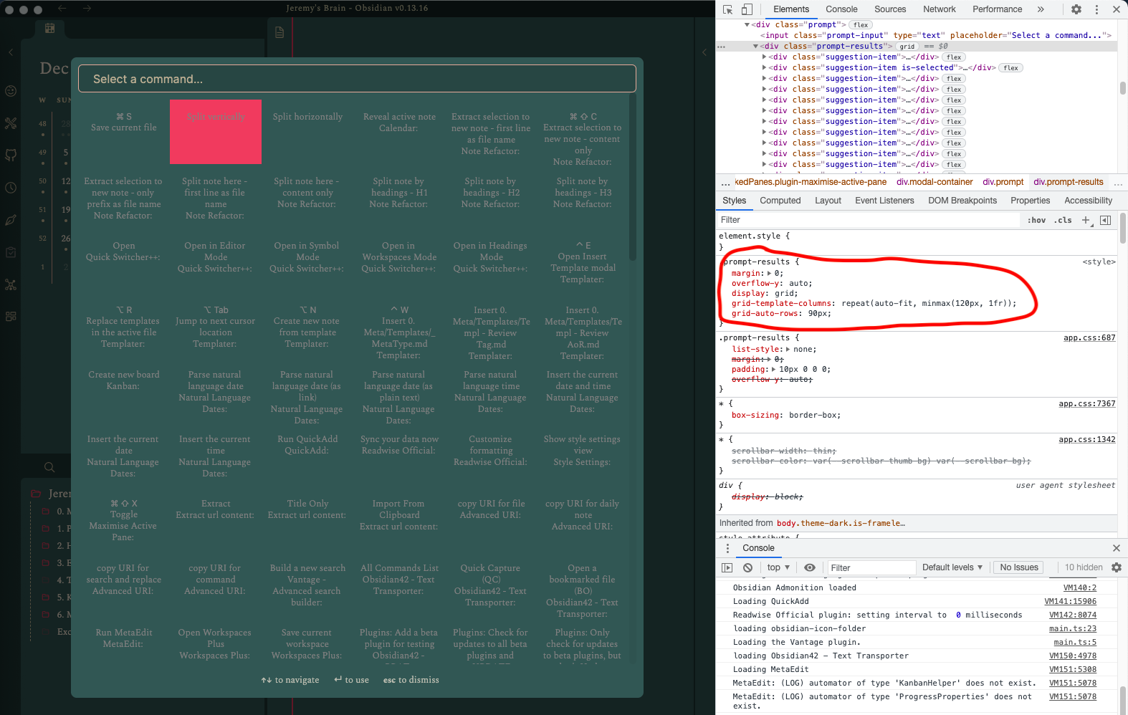1128x715 pixels.
Task: Expand list-style property triangle
Action: tap(789, 349)
